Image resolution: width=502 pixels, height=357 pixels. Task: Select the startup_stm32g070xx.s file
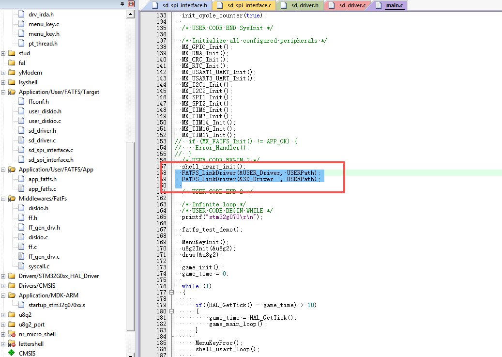[x=57, y=305]
